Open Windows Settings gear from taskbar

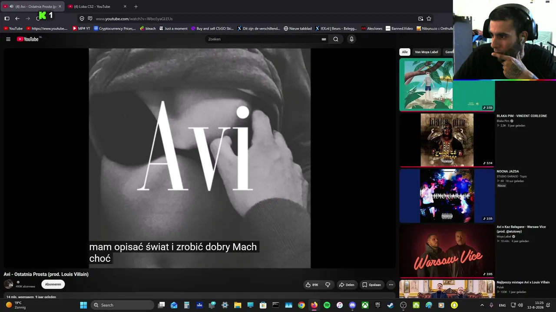[225, 305]
